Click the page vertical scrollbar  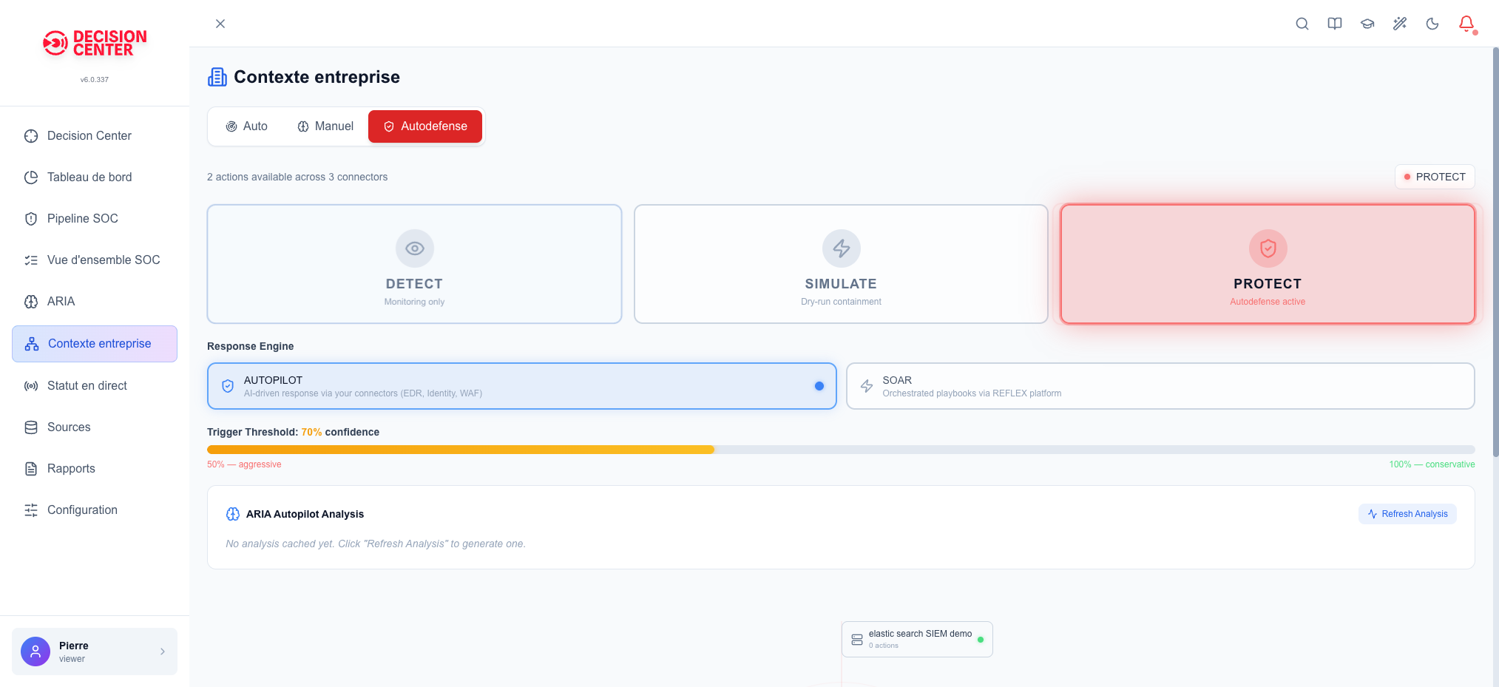1495,251
